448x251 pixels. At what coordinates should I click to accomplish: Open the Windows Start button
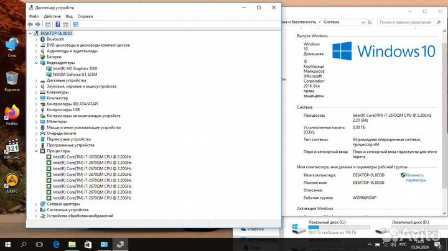(x=7, y=244)
